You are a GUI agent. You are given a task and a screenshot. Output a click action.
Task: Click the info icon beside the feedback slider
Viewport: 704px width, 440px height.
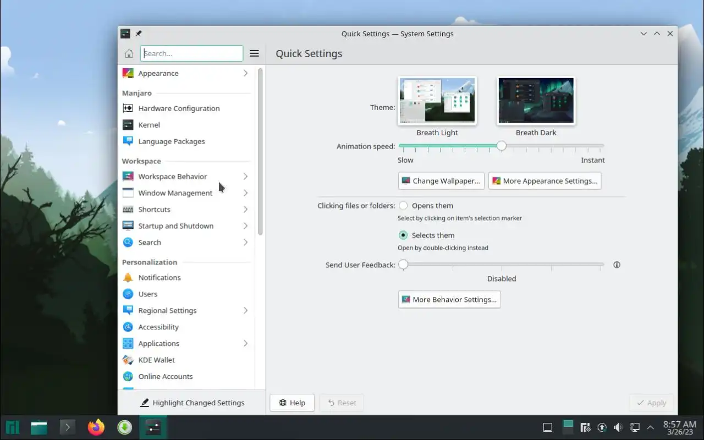point(617,265)
